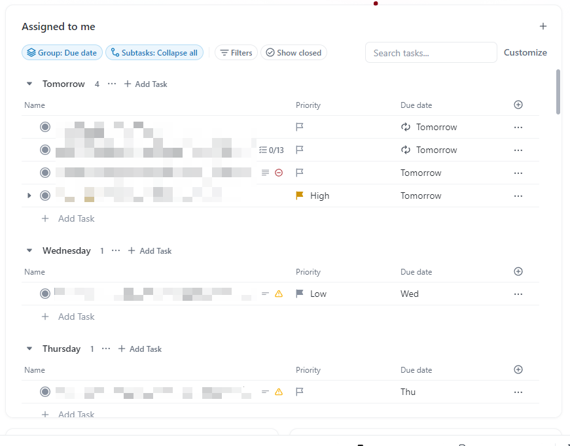The height and width of the screenshot is (446, 570).
Task: Open Tomorrow group options ellipsis
Action: pyautogui.click(x=112, y=84)
